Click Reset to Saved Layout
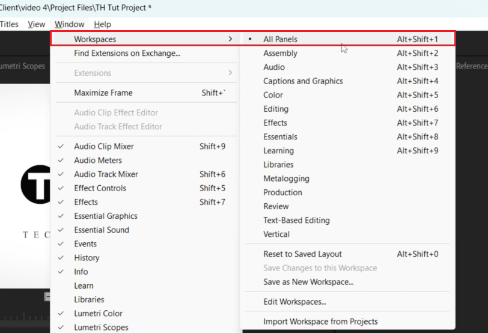488x333 pixels. click(x=302, y=254)
